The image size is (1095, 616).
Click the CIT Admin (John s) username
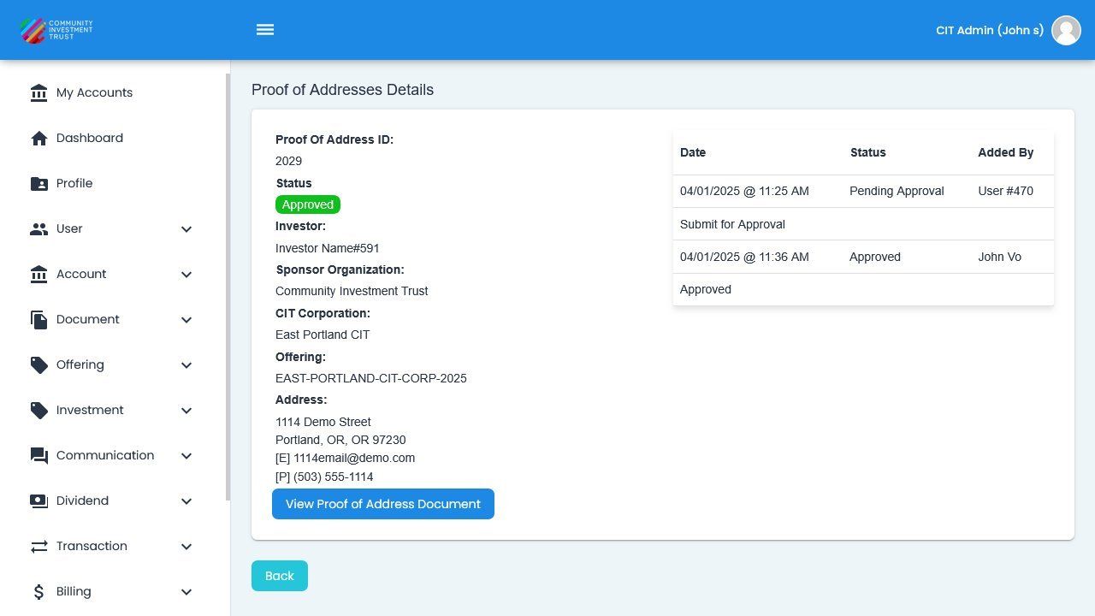click(989, 30)
